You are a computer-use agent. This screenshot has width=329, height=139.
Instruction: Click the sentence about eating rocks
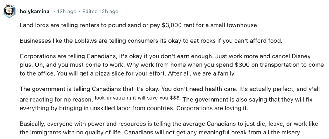pyautogui.click(x=151, y=41)
